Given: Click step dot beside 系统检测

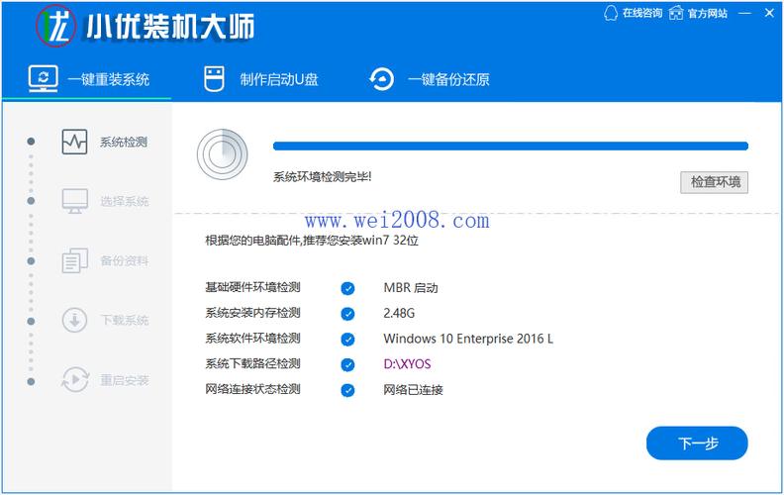Looking at the screenshot, I should pos(31,142).
